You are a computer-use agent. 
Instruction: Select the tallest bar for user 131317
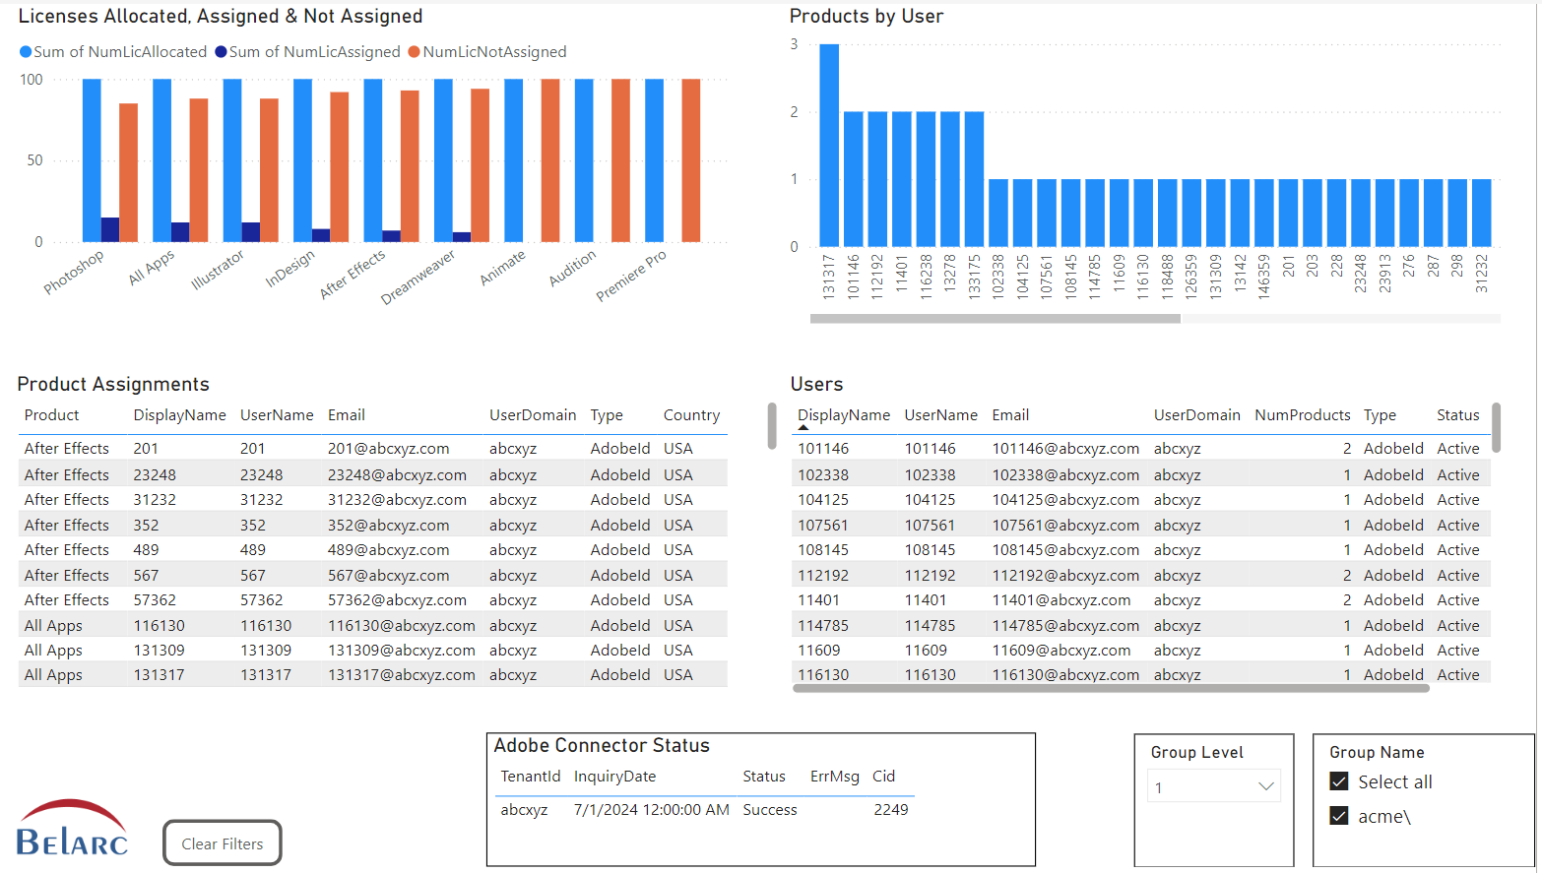829,145
